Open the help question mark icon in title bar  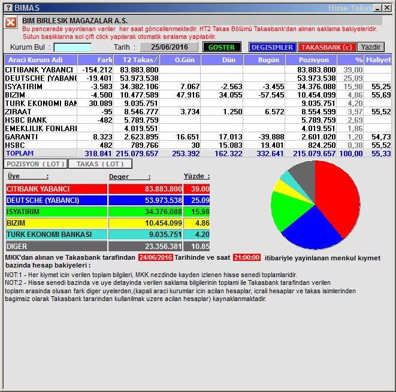(8, 8)
